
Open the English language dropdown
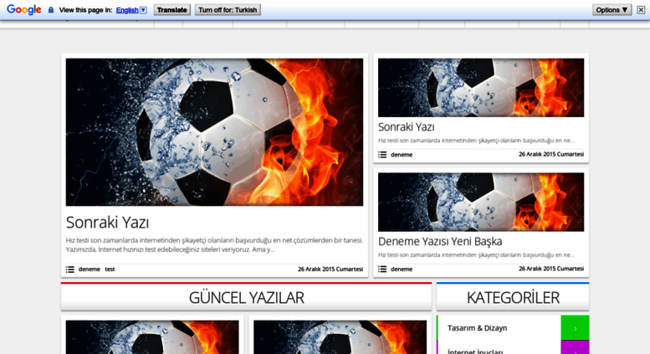click(131, 10)
